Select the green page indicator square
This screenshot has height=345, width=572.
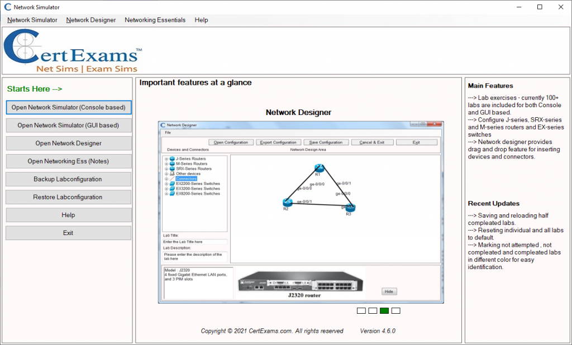(x=384, y=310)
